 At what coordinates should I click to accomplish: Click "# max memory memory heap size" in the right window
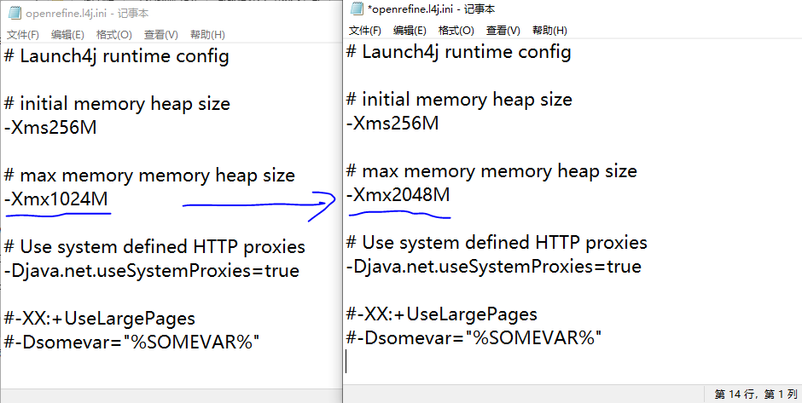pyautogui.click(x=491, y=171)
